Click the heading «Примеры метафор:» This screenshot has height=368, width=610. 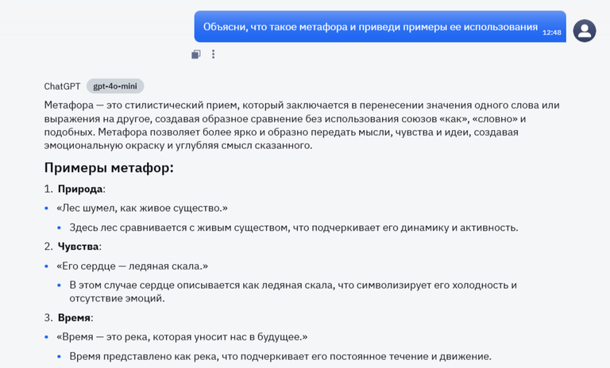109,168
